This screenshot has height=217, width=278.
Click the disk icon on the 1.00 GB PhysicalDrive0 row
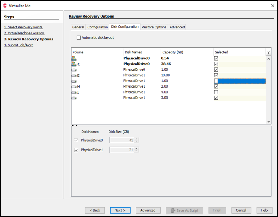[74, 69]
